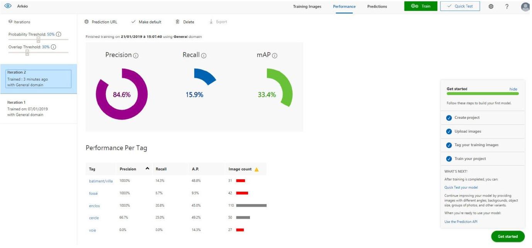Screen dimensions: 532x248
Task: Click the Quick Test button
Action: pyautogui.click(x=460, y=6)
